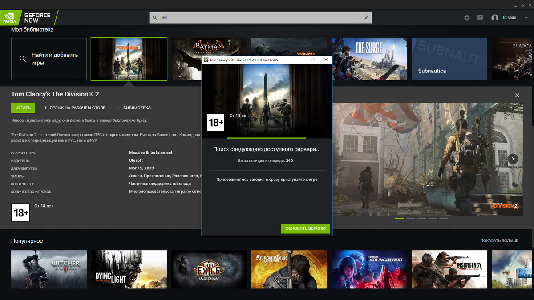Click the green ИГРАТЬ button
This screenshot has height=300, width=534.
23,108
